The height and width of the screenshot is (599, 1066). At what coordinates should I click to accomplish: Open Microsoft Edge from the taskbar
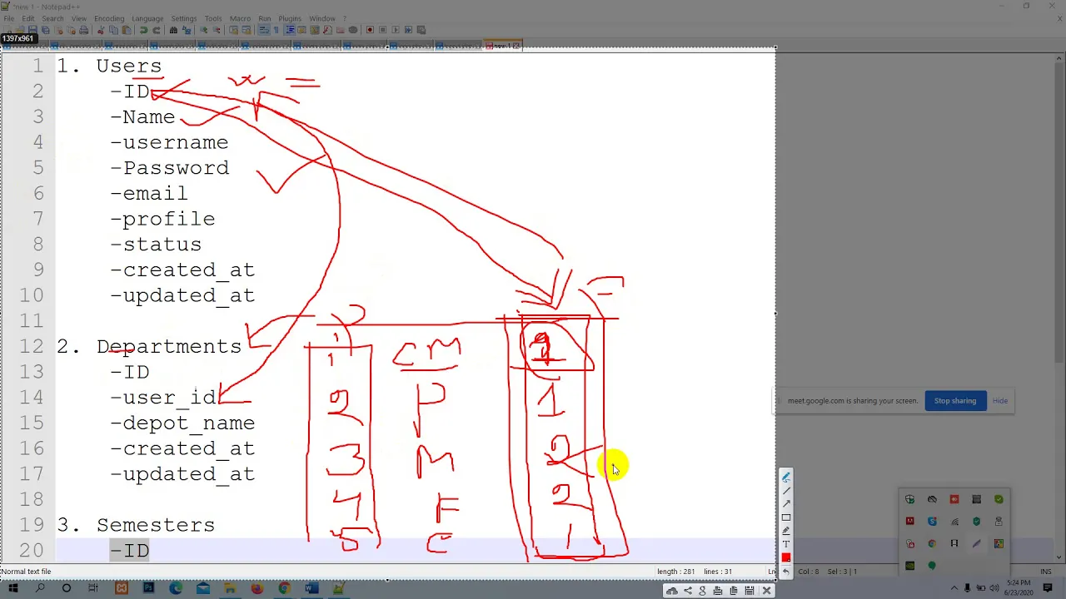point(176,588)
